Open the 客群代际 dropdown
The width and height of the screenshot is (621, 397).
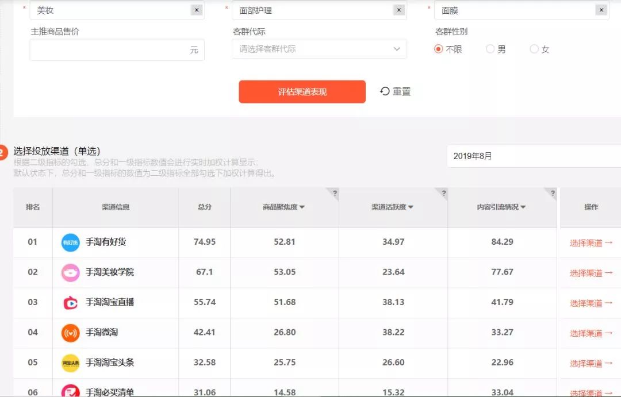point(319,49)
